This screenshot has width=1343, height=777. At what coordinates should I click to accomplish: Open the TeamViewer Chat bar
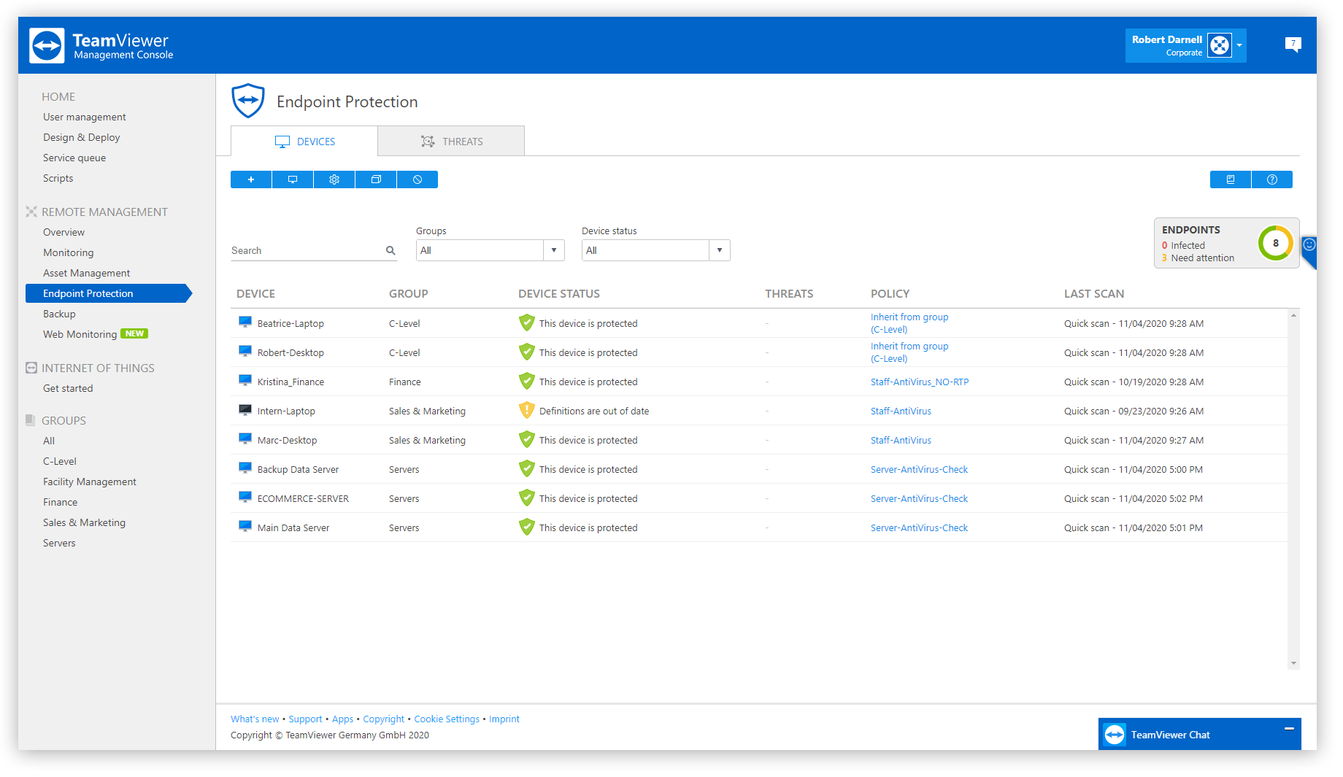click(1199, 734)
